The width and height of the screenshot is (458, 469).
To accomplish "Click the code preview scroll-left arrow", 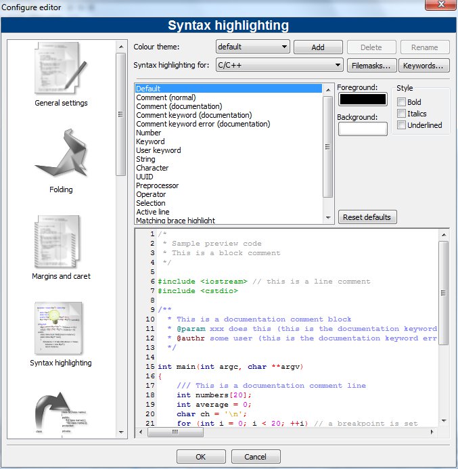I will [x=141, y=432].
